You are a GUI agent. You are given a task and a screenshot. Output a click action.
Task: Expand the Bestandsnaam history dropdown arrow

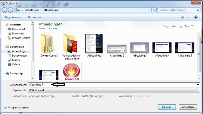[198, 85]
